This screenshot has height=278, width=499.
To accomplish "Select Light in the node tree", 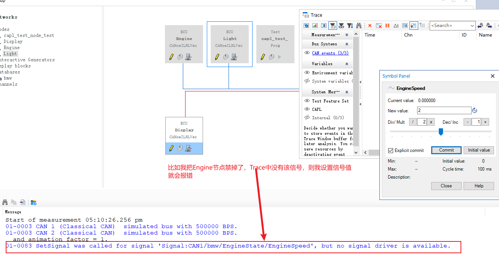I will coord(10,53).
